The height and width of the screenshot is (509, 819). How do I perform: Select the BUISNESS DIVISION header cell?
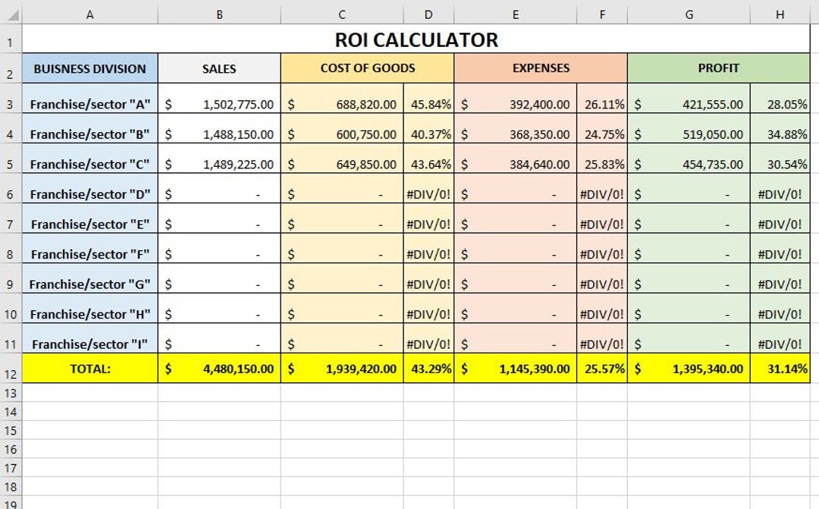tap(89, 68)
